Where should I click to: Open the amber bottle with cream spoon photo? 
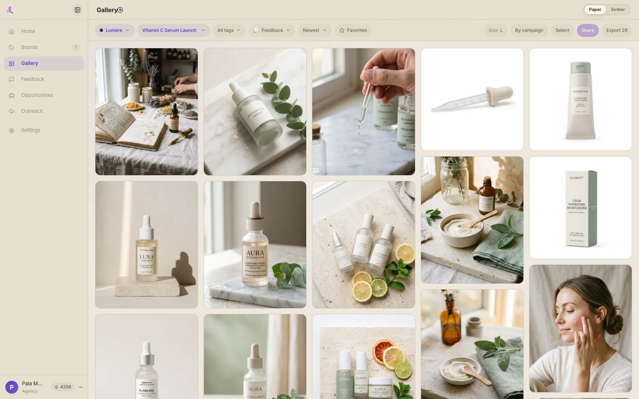click(x=472, y=344)
